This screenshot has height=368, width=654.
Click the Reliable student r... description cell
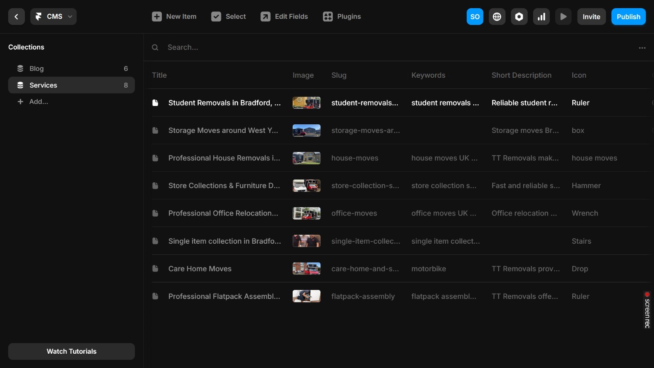pyautogui.click(x=524, y=103)
